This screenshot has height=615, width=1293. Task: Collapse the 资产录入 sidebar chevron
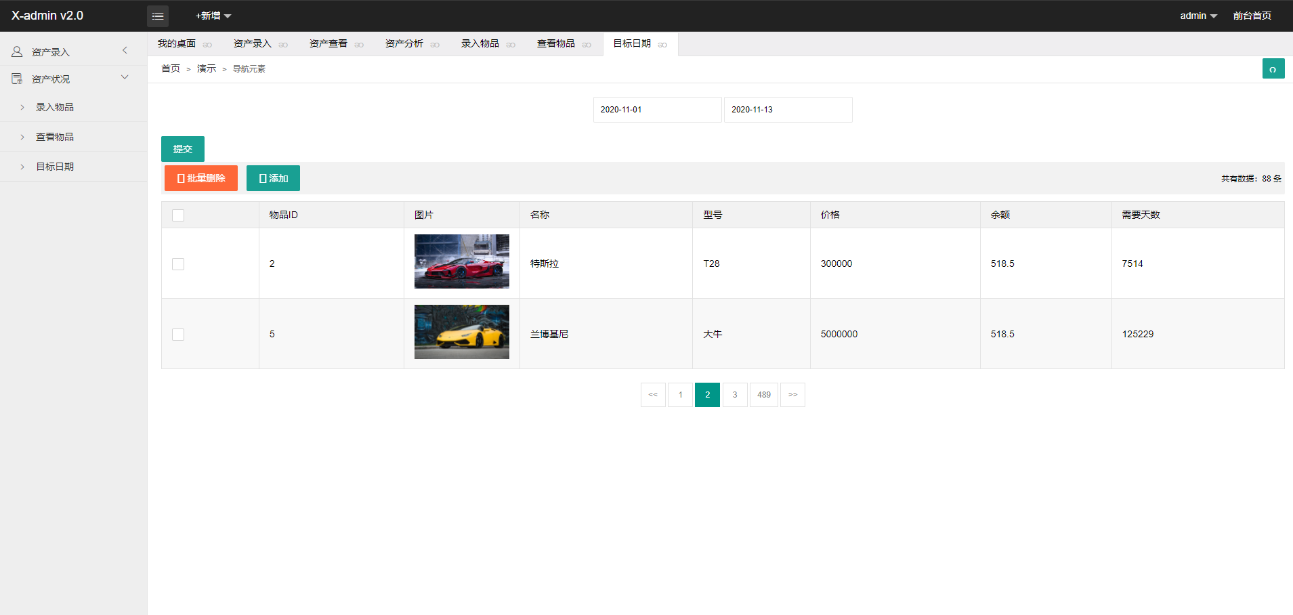125,50
